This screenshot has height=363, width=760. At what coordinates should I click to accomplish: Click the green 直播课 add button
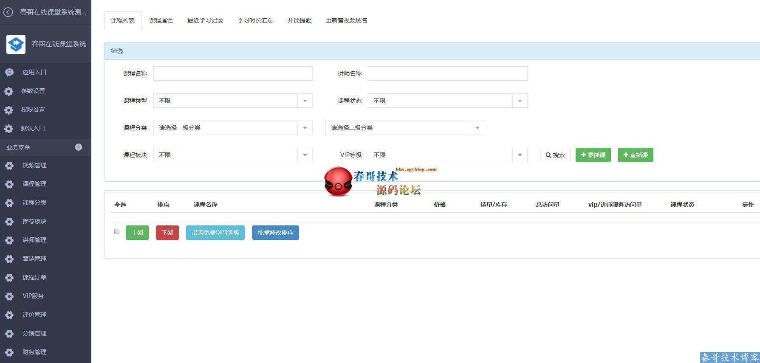[636, 155]
